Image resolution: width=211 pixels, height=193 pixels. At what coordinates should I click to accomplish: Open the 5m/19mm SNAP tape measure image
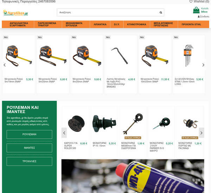point(19,56)
